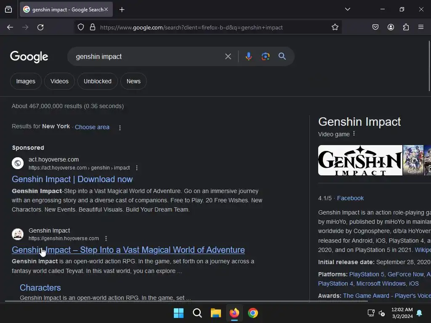Viewport: 431px width, 323px height.
Task: Open Windows taskbar search
Action: [x=197, y=313]
